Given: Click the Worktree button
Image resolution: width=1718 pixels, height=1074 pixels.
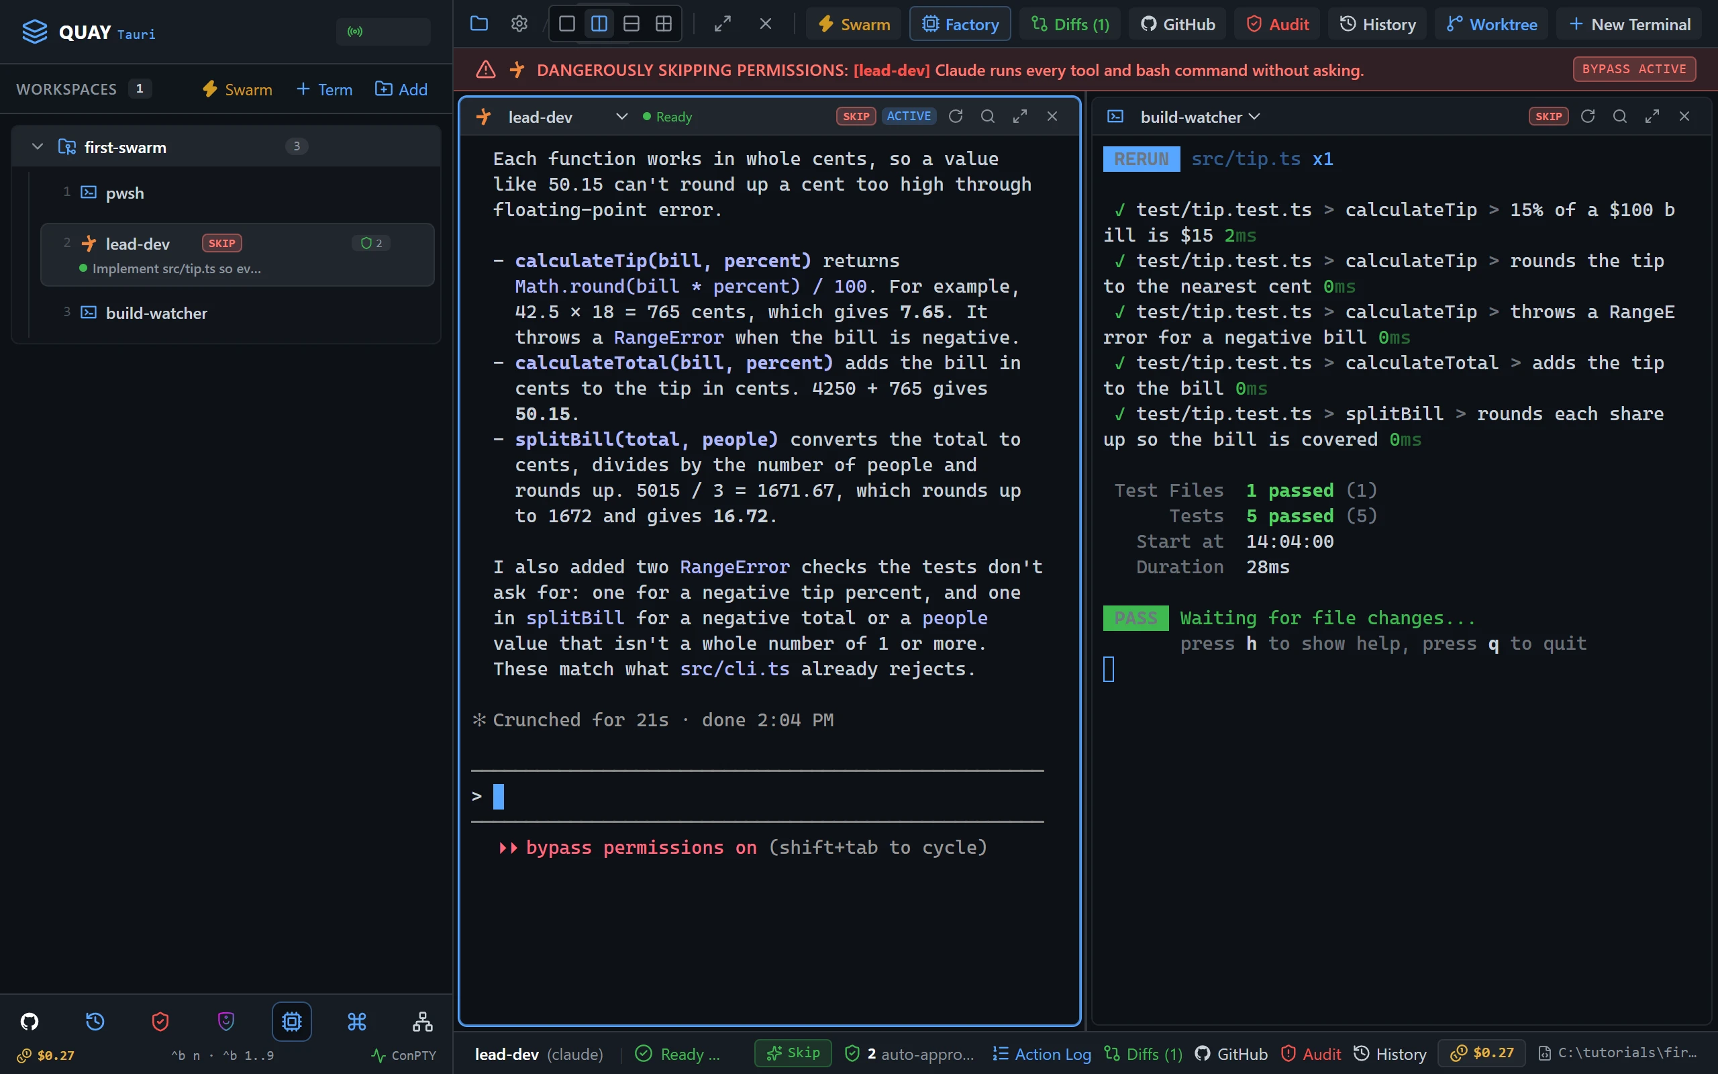Looking at the screenshot, I should 1492,24.
